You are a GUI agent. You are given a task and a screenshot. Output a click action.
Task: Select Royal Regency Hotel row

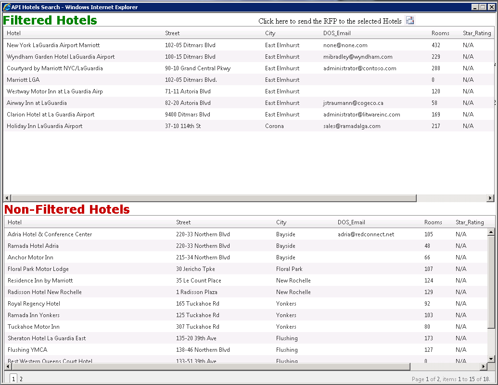(246, 303)
